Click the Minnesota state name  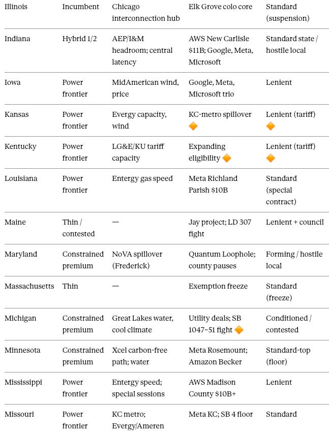(22, 351)
